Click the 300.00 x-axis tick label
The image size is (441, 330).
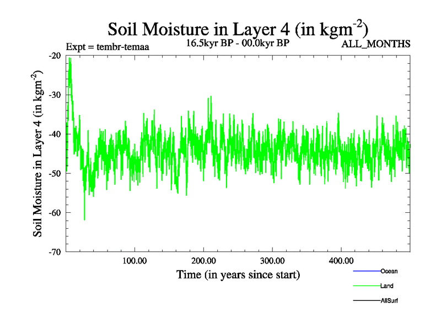point(272,260)
